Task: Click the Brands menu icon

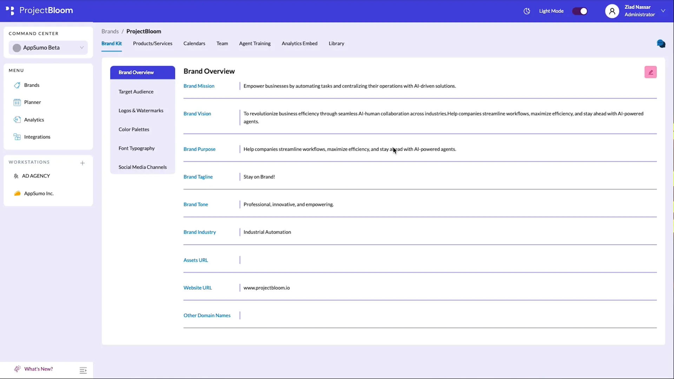Action: click(x=17, y=85)
